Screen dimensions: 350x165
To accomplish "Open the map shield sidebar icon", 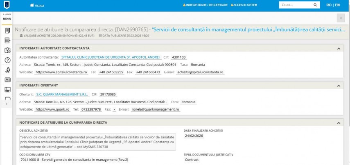I will coord(7,50).
